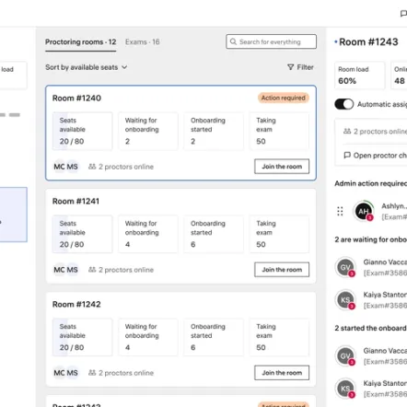Expand the Sort by available seats dropdown

(x=87, y=67)
